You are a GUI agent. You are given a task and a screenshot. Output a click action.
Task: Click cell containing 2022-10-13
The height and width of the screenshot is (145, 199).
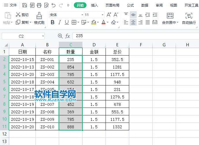pos(22,67)
